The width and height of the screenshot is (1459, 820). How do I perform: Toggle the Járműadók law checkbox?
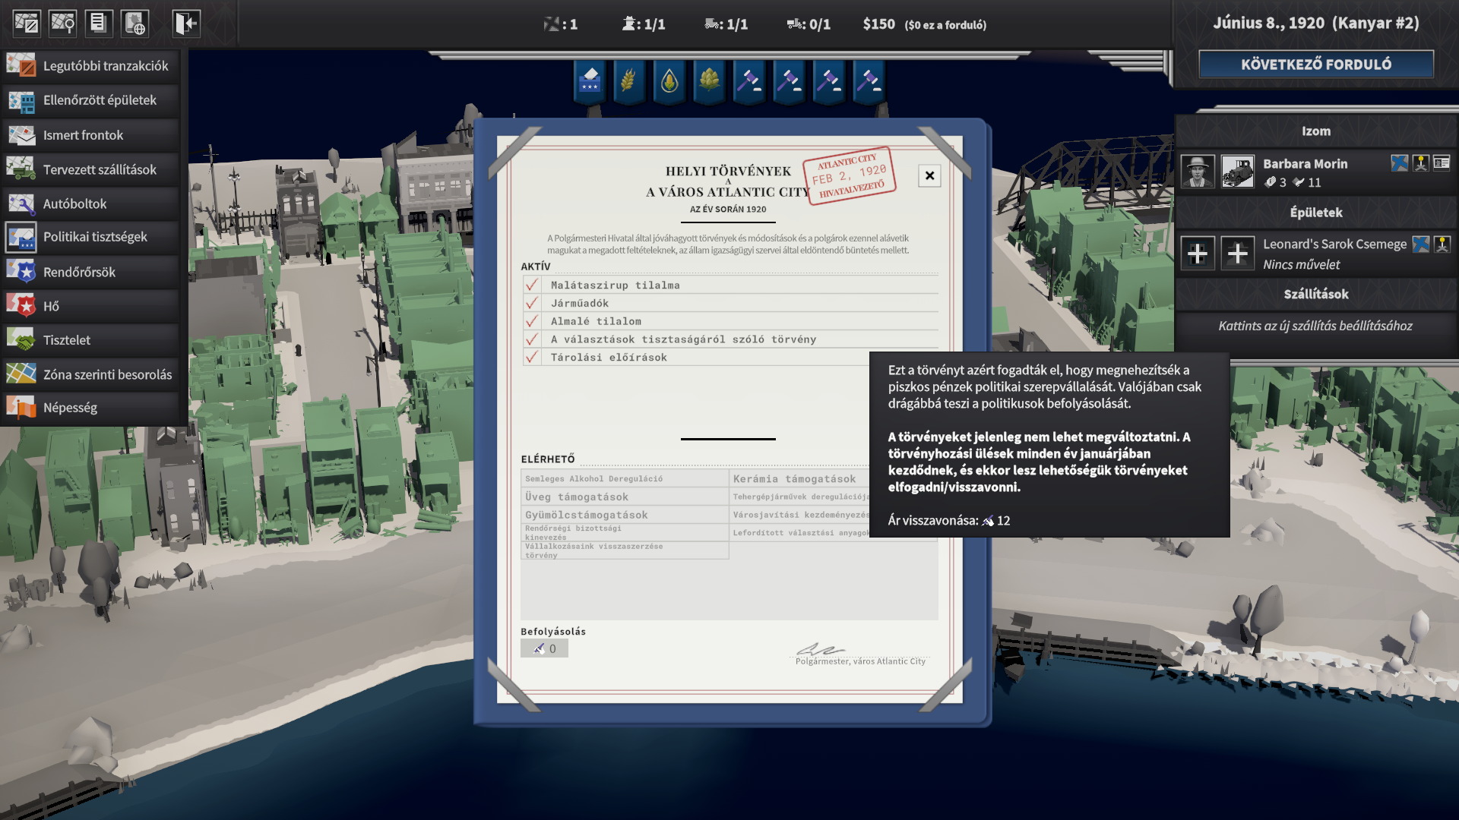[x=532, y=303]
